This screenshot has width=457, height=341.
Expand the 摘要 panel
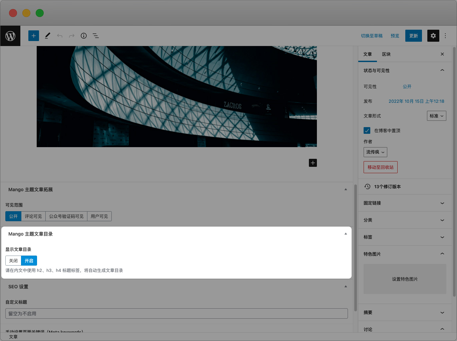405,312
